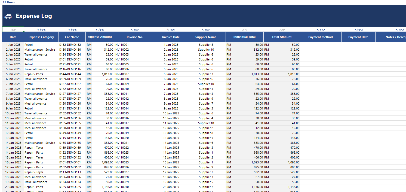Image resolution: width=406 pixels, height=192 pixels.
Task: Click the input marker above Payment method
Action: (321, 30)
